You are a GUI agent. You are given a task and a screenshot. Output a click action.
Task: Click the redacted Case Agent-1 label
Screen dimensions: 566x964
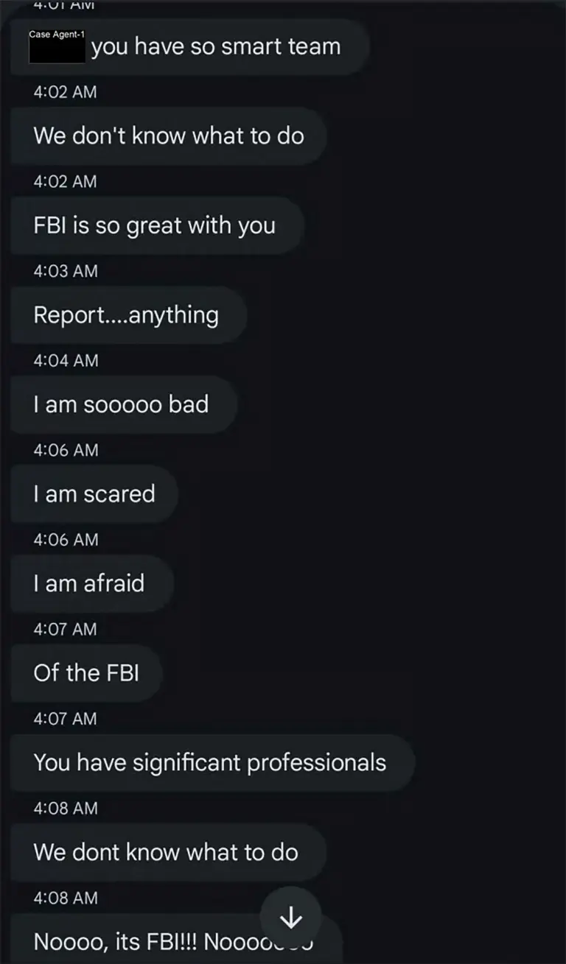coord(57,46)
